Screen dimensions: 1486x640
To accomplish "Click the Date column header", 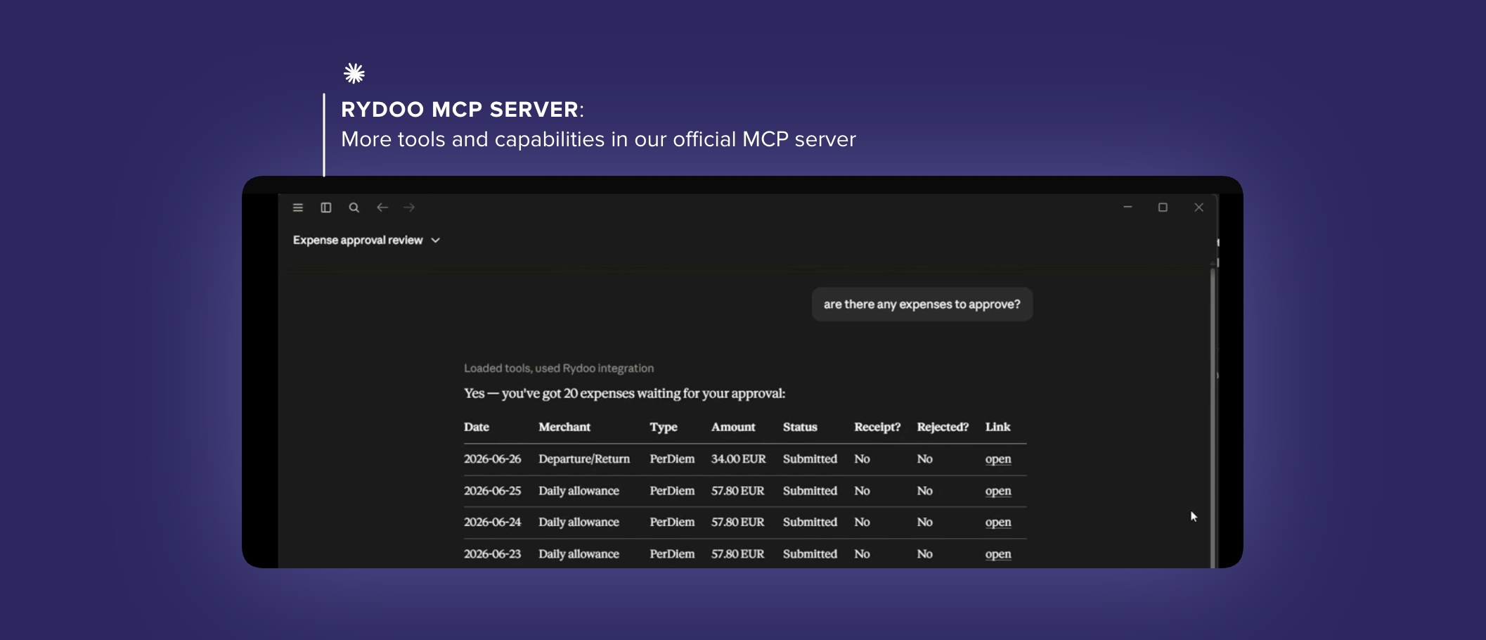I will [477, 427].
